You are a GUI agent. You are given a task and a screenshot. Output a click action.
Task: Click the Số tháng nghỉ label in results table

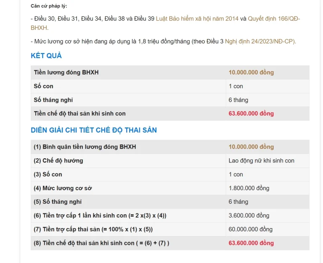53,100
